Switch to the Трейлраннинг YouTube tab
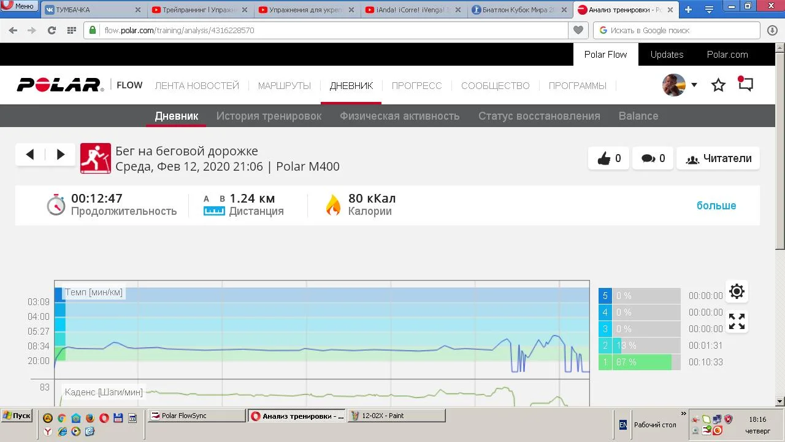The height and width of the screenshot is (442, 785). [x=200, y=10]
